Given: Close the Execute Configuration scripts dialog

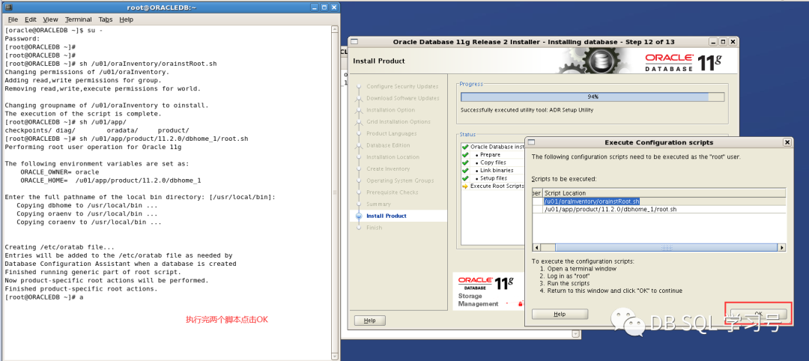Looking at the screenshot, I should tap(787, 142).
